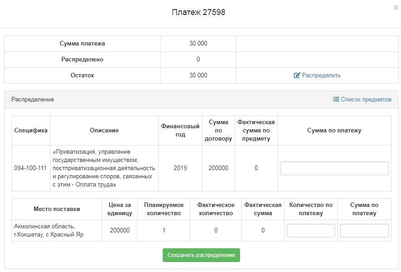Click the Цена за единицу value 200000

[x=120, y=231]
